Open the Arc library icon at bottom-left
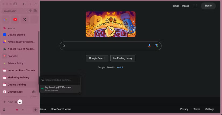 pos(5,110)
